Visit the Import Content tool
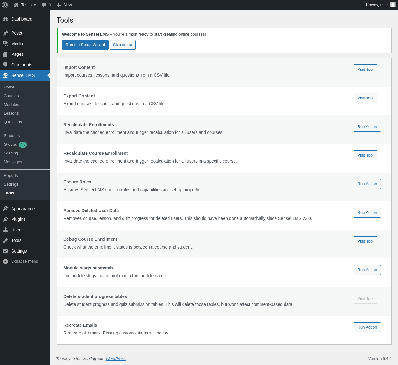 tap(365, 69)
